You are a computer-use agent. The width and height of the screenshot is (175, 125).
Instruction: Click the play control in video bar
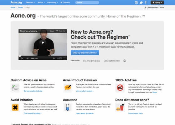tap(22, 58)
